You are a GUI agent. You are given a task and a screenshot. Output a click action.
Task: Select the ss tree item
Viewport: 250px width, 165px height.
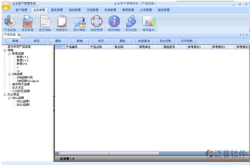(18, 71)
